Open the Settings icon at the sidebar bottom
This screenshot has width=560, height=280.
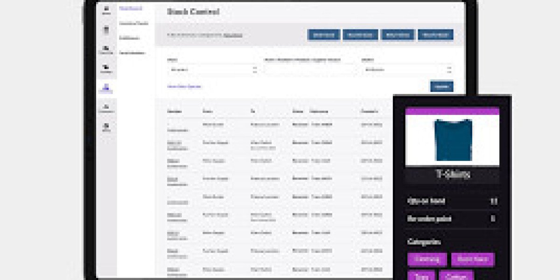(x=106, y=126)
